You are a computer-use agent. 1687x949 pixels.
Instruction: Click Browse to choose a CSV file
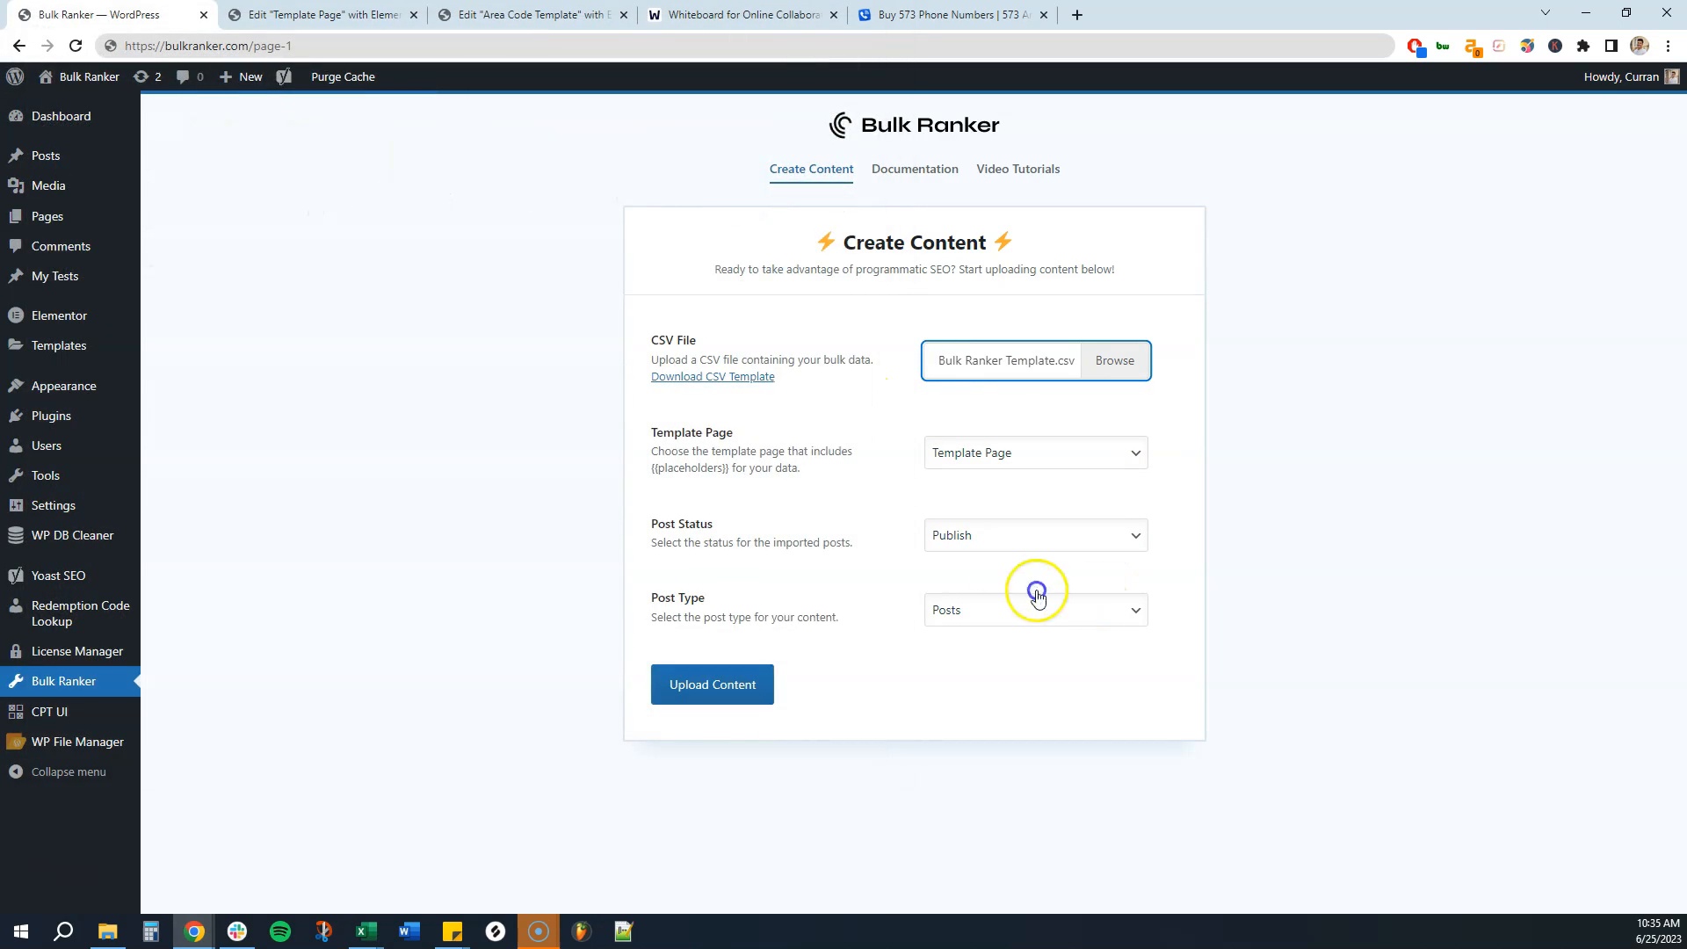[x=1114, y=360]
